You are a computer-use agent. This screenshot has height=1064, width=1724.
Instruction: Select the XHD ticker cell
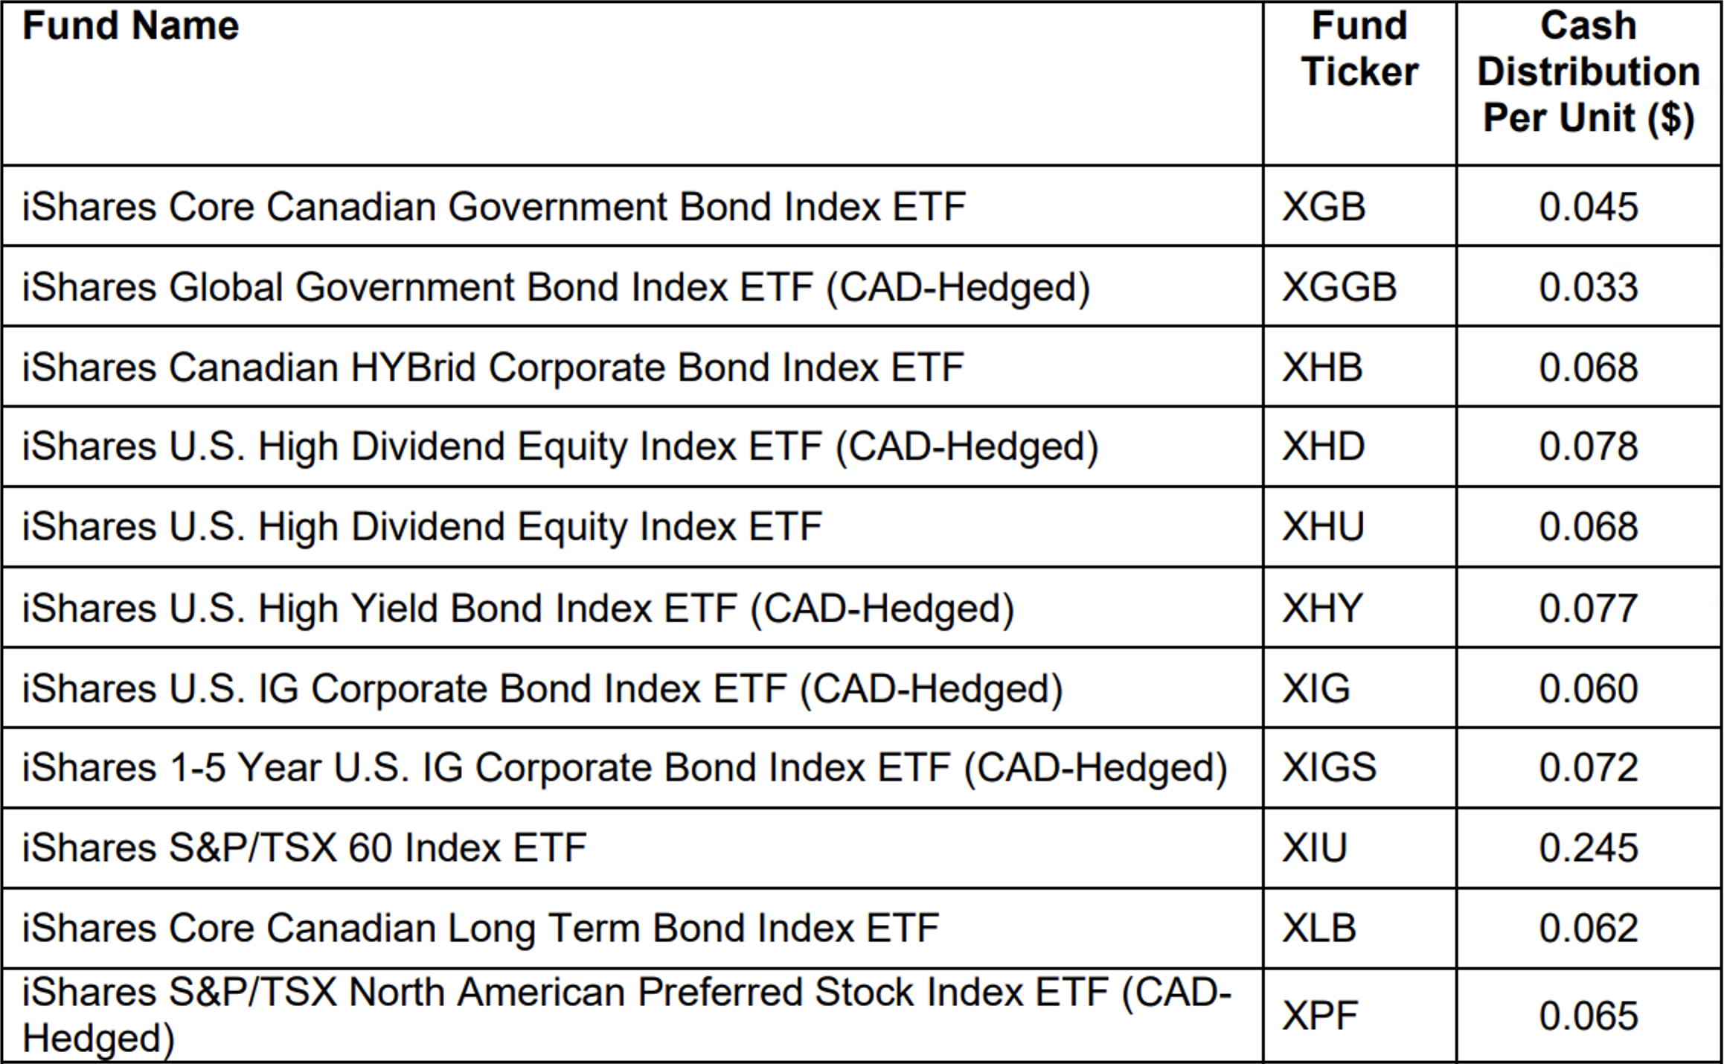coord(1323,446)
